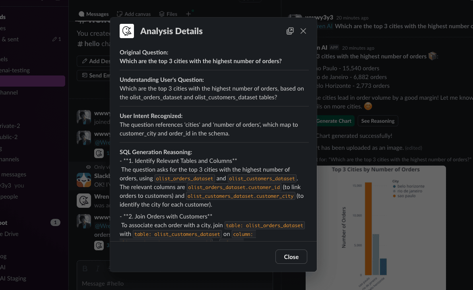Viewport: 473px width, 290px height.
Task: Click the smiley emoji in the cities message
Action: pyautogui.click(x=368, y=106)
